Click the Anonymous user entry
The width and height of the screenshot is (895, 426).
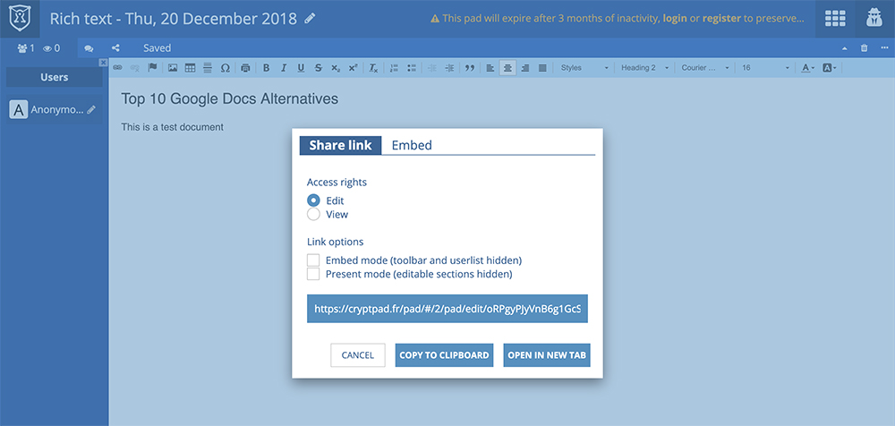tap(55, 110)
